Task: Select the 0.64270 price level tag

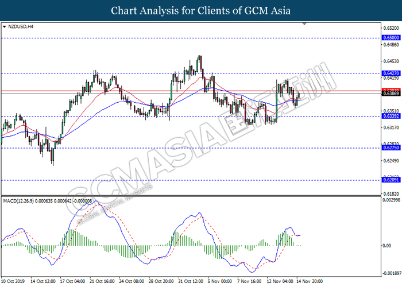Action: (x=391, y=73)
